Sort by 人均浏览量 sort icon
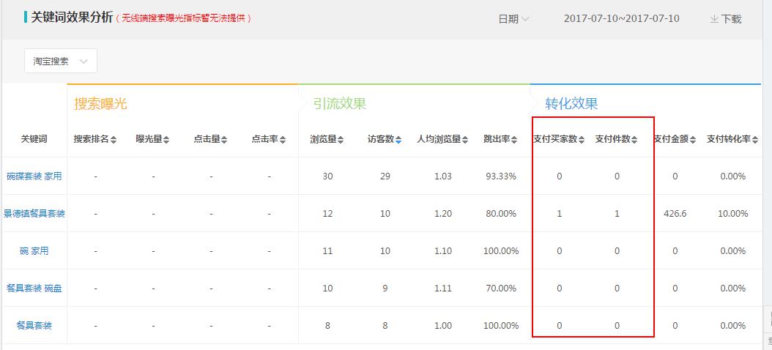The height and width of the screenshot is (350, 772). [x=465, y=140]
